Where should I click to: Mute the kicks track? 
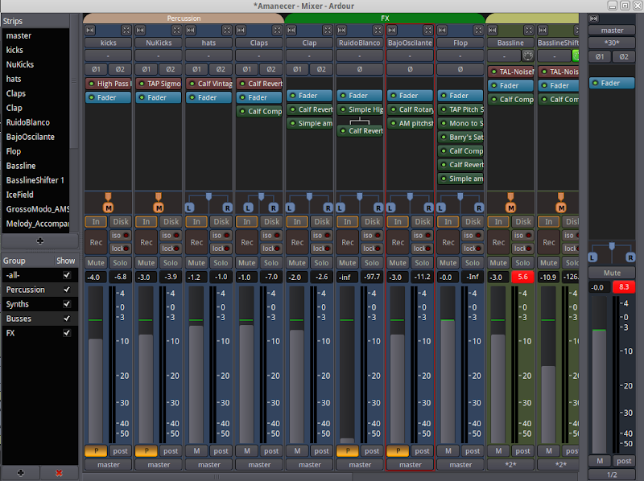[96, 263]
